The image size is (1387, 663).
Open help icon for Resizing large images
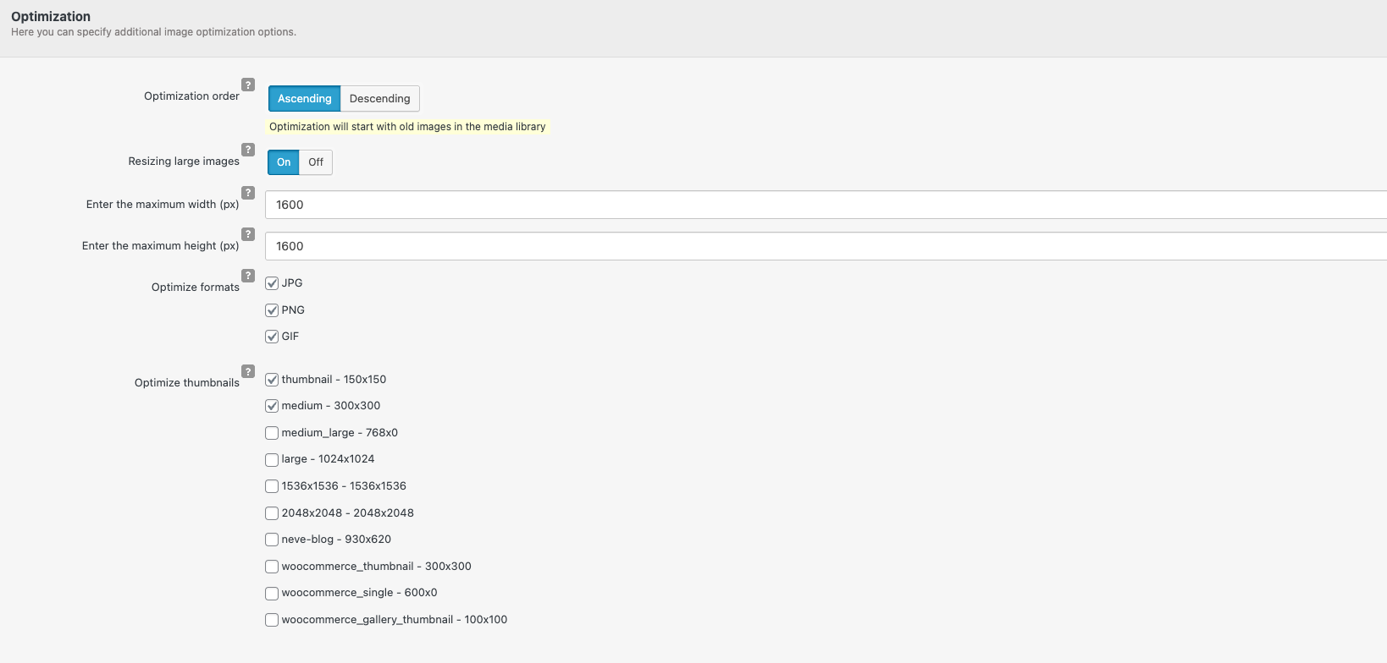248,150
